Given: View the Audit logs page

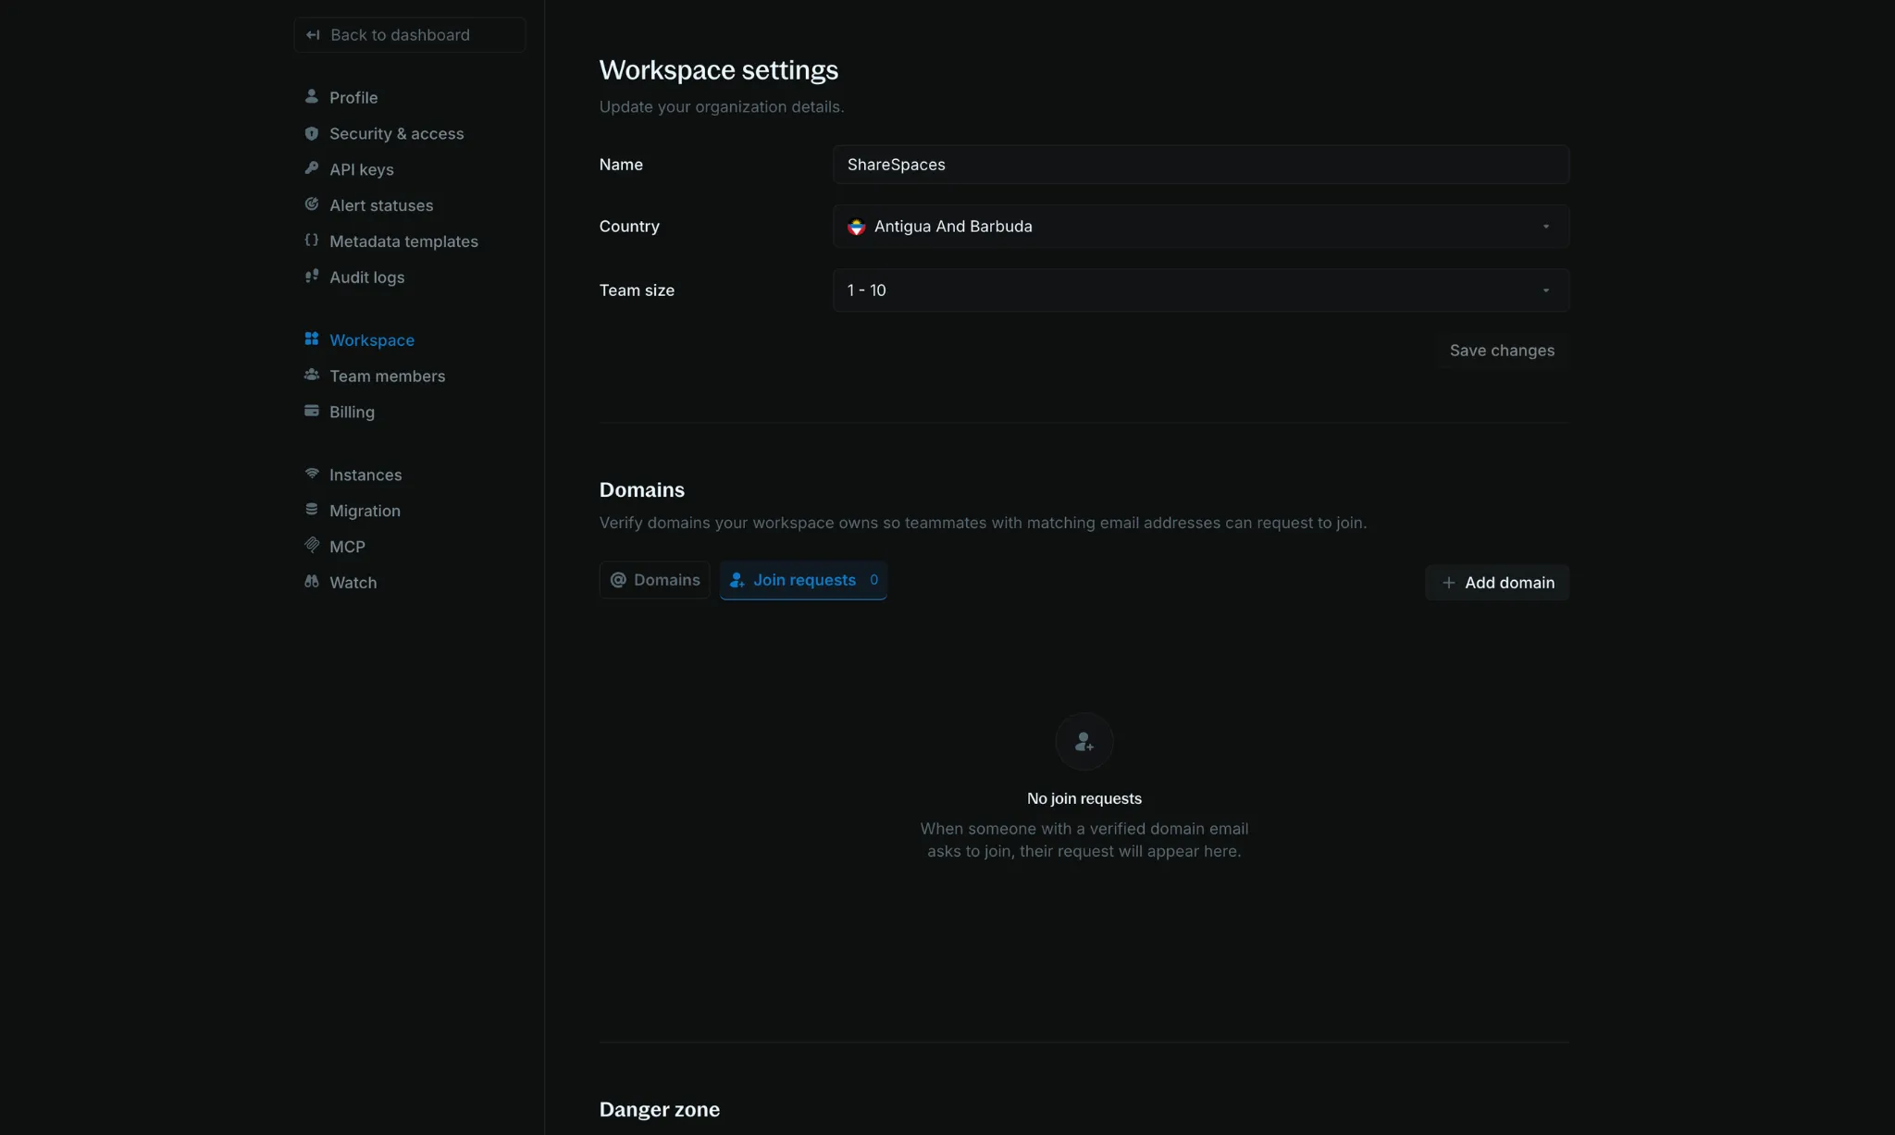Looking at the screenshot, I should point(366,278).
